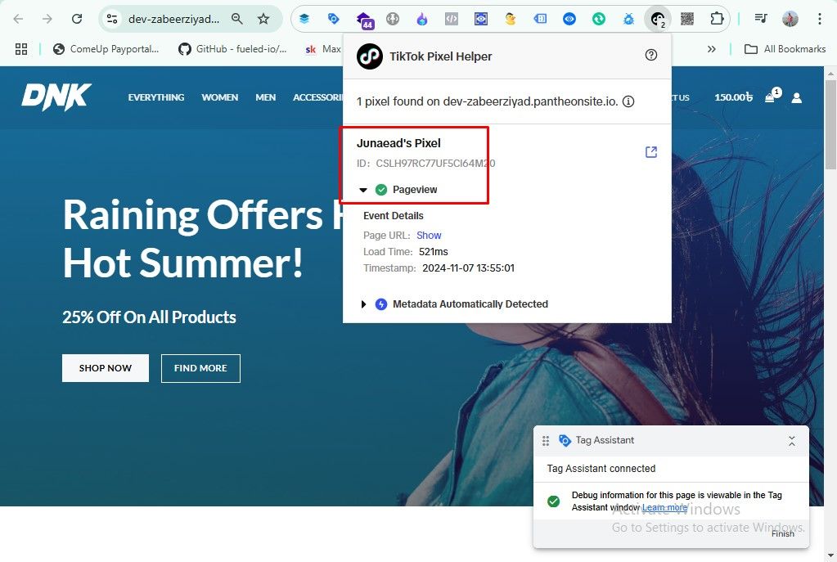Image resolution: width=837 pixels, height=562 pixels.
Task: Click the green circular arrow extension icon
Action: tap(599, 19)
